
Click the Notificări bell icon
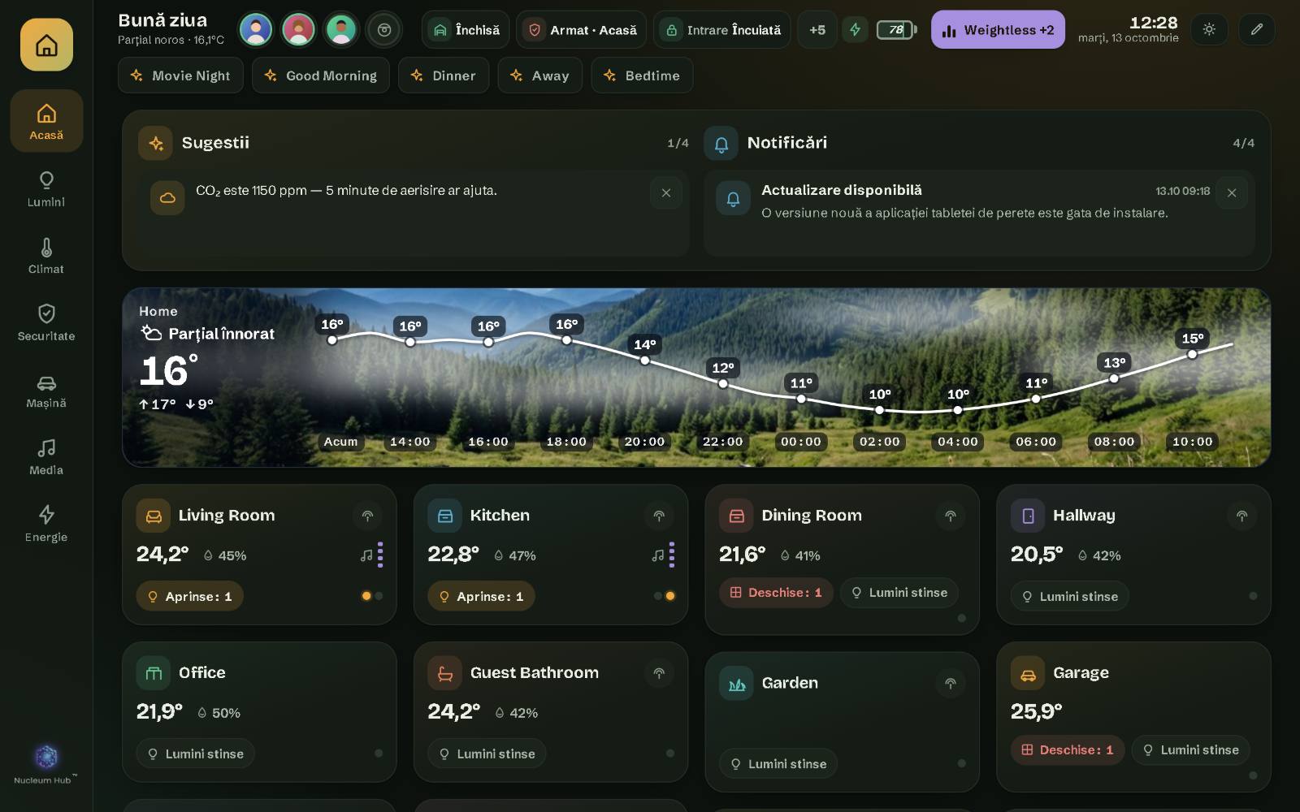point(721,144)
